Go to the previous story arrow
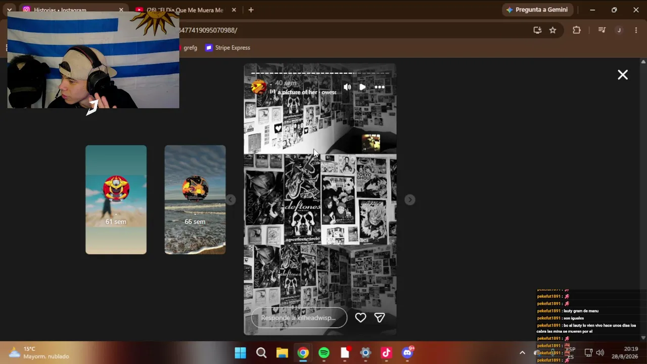 [x=230, y=200]
